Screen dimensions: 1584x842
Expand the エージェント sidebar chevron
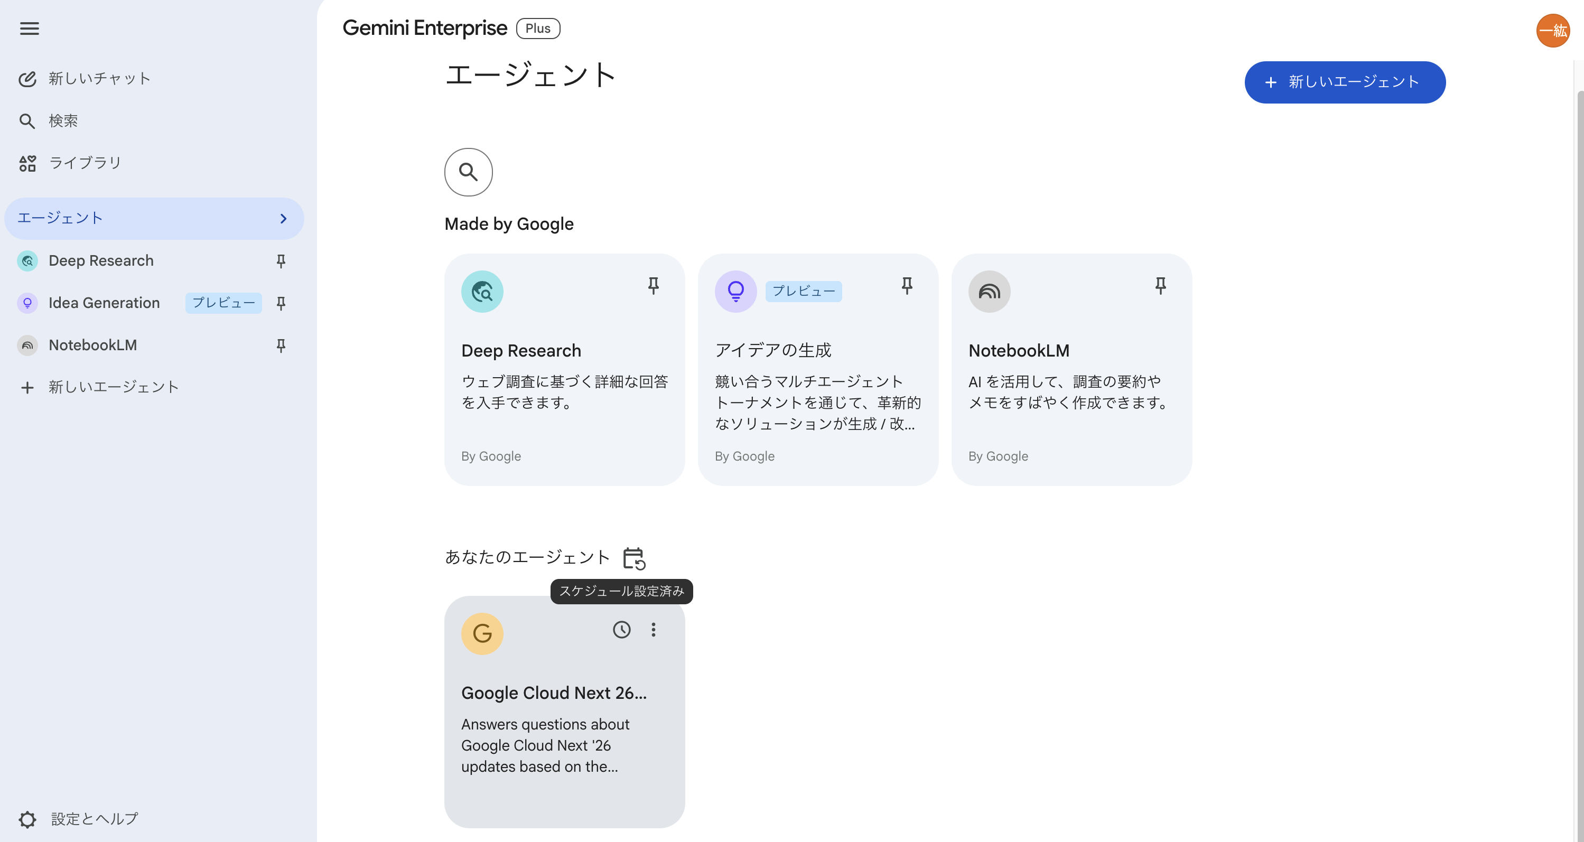click(x=283, y=219)
